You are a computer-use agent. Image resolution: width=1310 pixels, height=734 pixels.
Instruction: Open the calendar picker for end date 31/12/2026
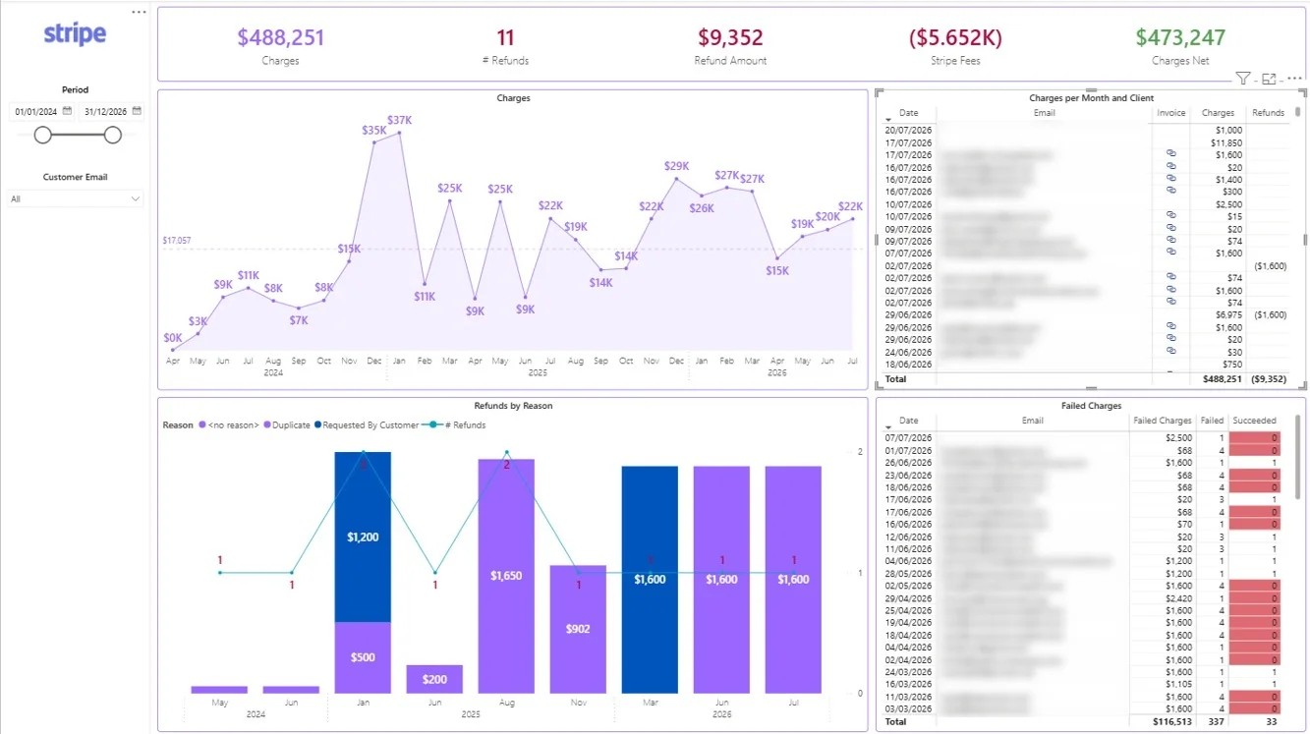(137, 111)
